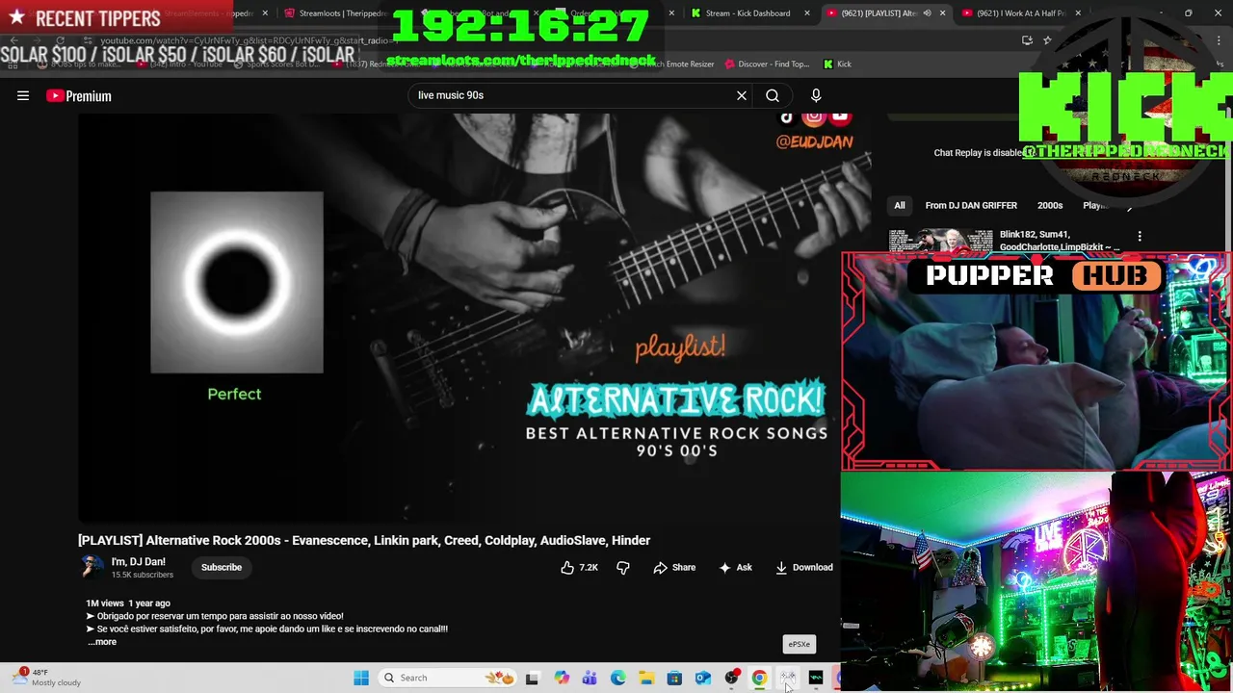Open Task View in the taskbar
The image size is (1233, 693).
click(532, 679)
